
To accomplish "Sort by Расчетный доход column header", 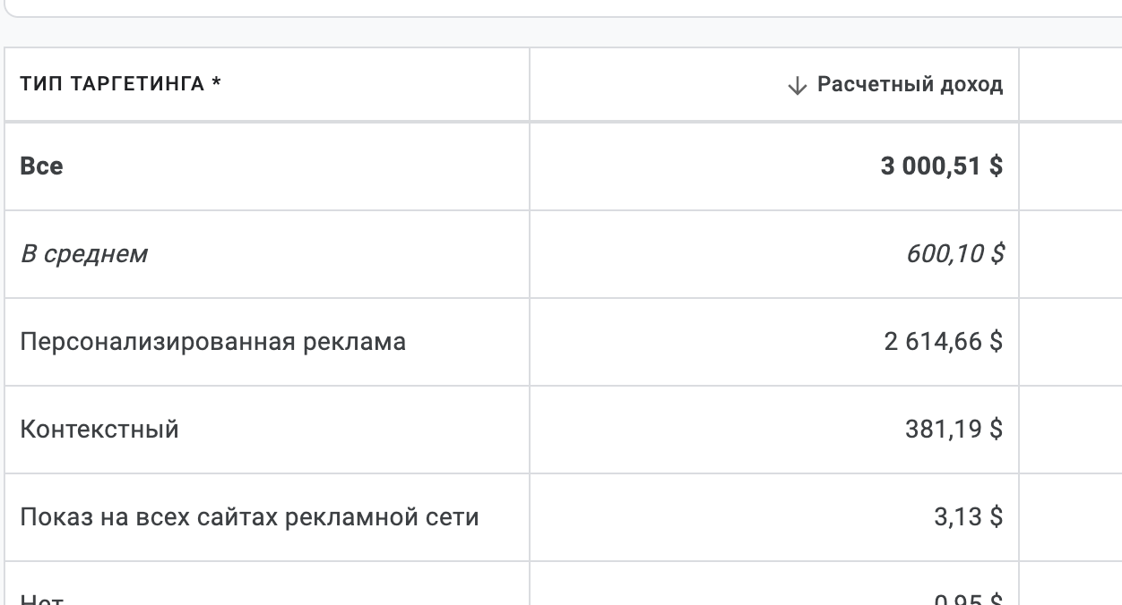I will coord(910,85).
